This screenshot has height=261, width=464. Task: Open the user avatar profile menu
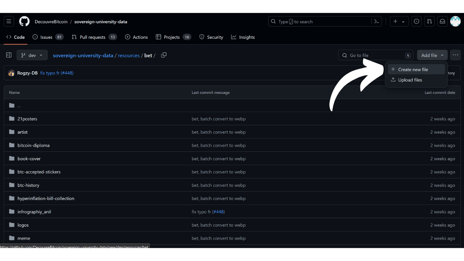point(455,21)
